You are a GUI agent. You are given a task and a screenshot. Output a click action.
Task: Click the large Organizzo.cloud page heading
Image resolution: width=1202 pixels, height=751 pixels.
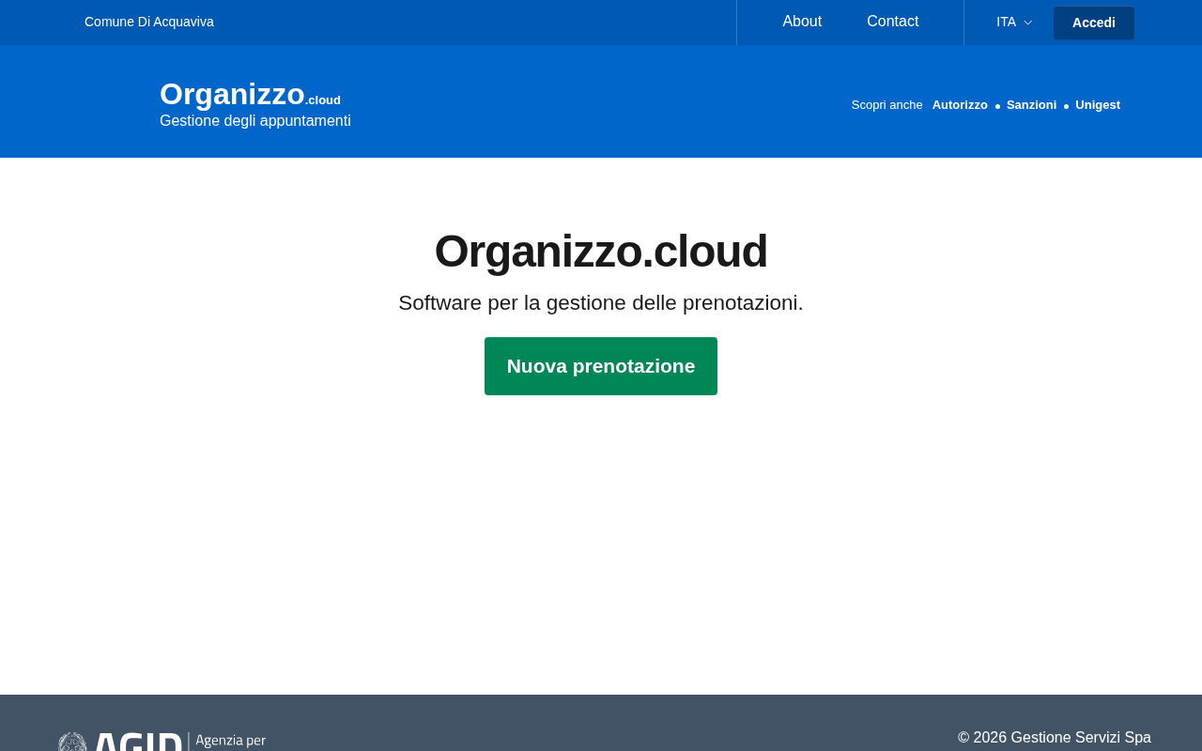[x=601, y=252]
